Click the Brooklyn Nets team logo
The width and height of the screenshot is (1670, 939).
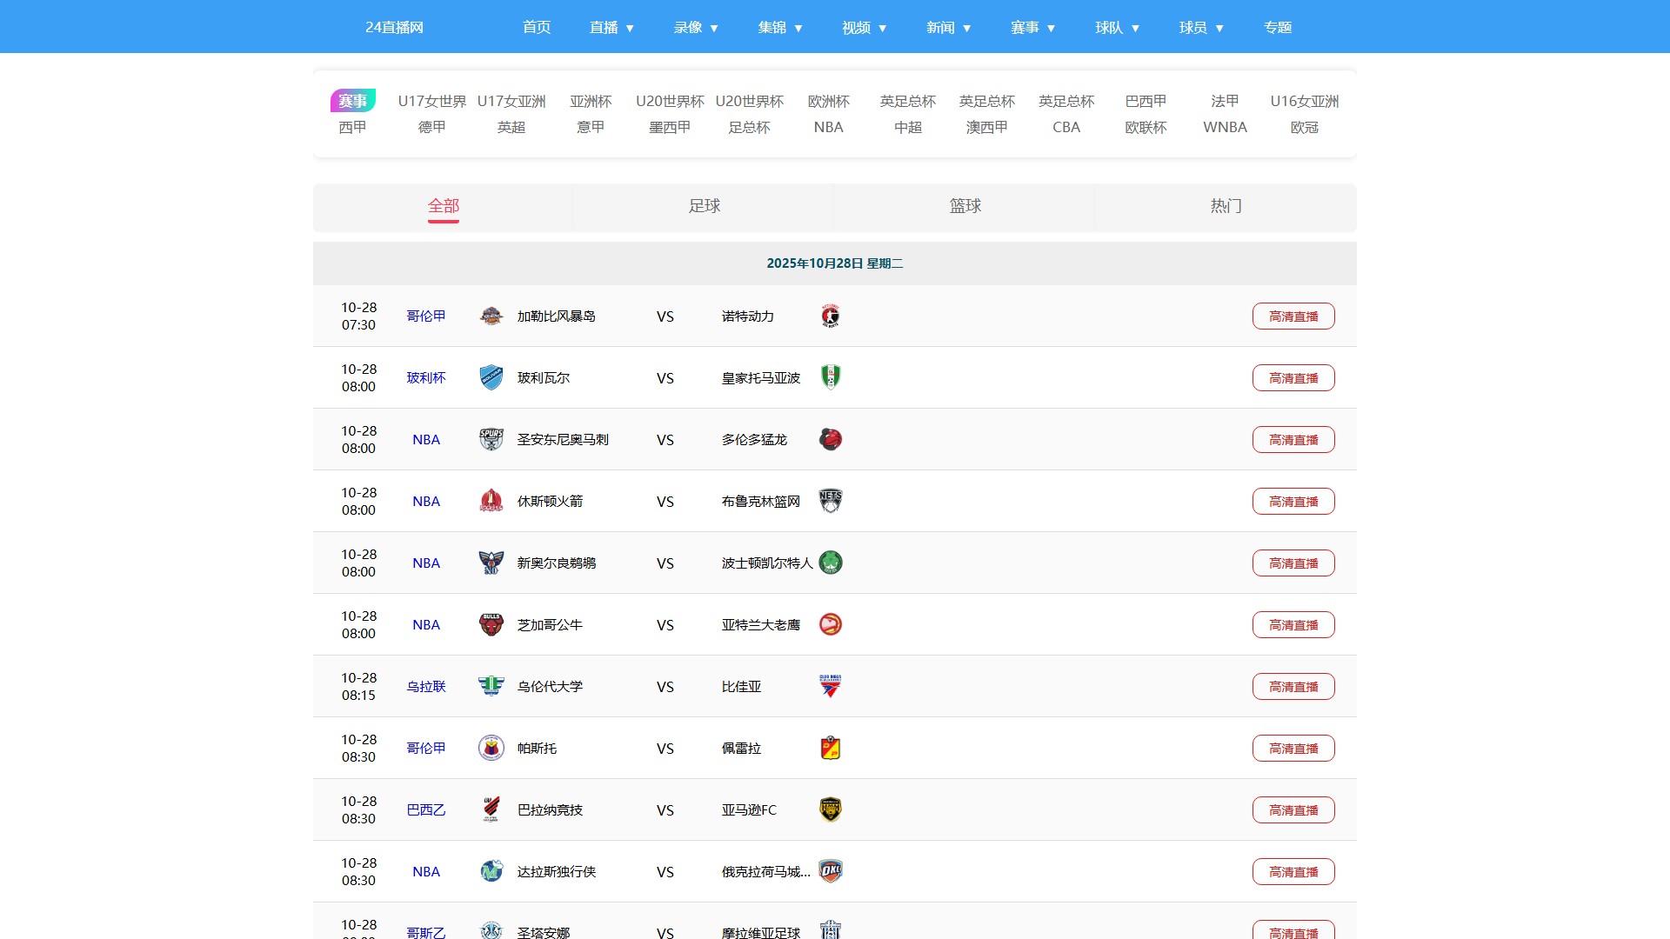[x=830, y=501]
